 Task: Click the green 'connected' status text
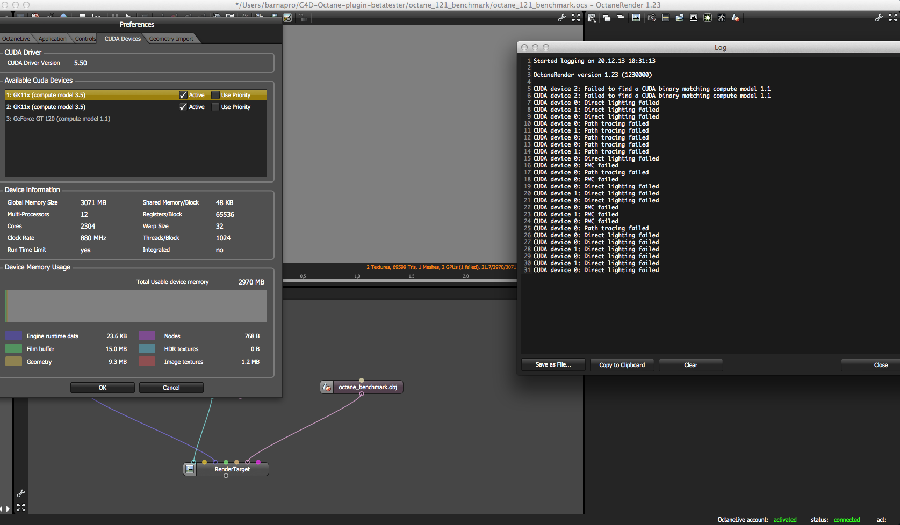(x=847, y=520)
